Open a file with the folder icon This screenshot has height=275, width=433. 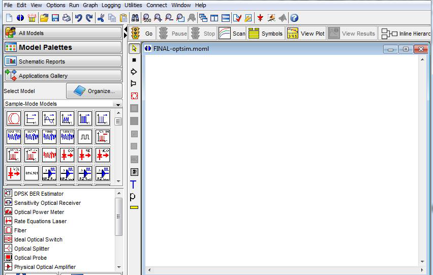pos(44,18)
